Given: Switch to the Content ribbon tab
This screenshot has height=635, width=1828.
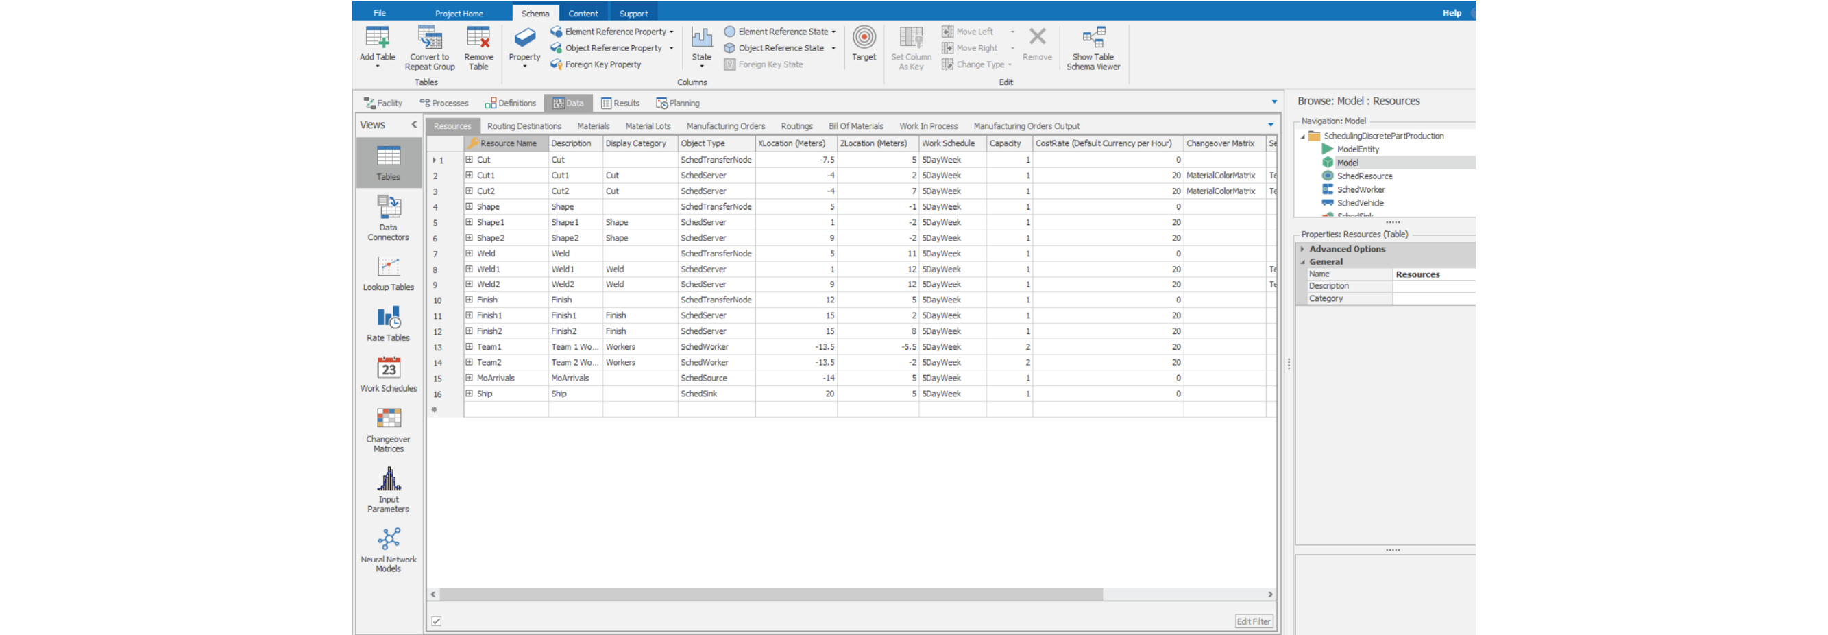Looking at the screenshot, I should (x=583, y=14).
